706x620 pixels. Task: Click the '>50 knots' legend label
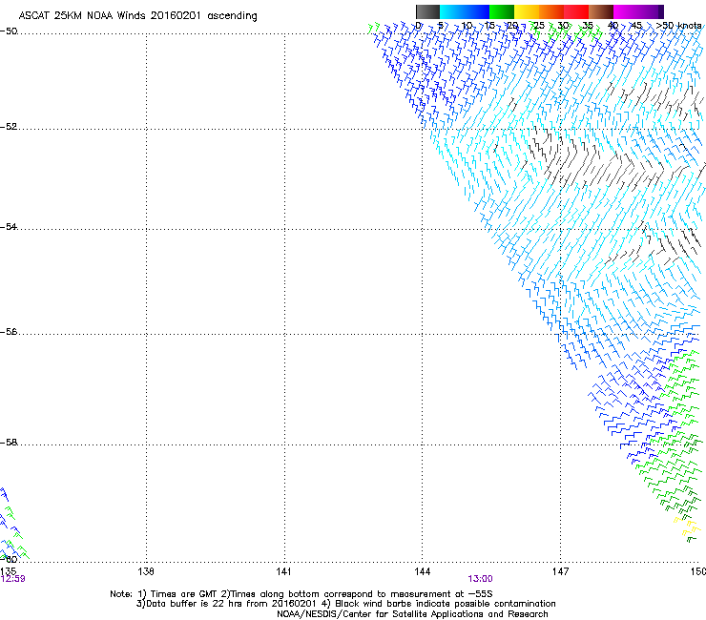coord(678,25)
